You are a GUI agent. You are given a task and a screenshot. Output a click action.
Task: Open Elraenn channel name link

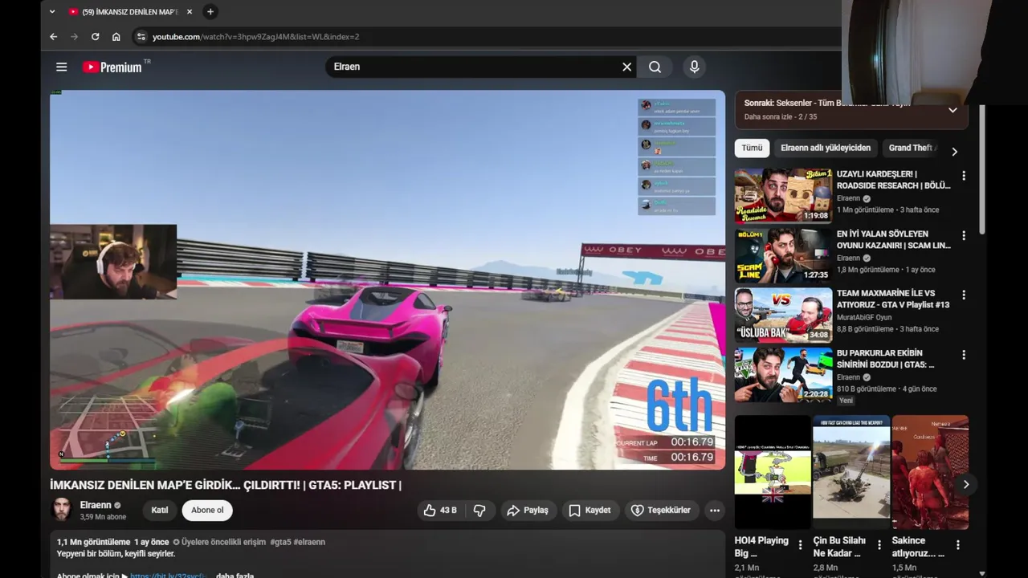(x=96, y=505)
